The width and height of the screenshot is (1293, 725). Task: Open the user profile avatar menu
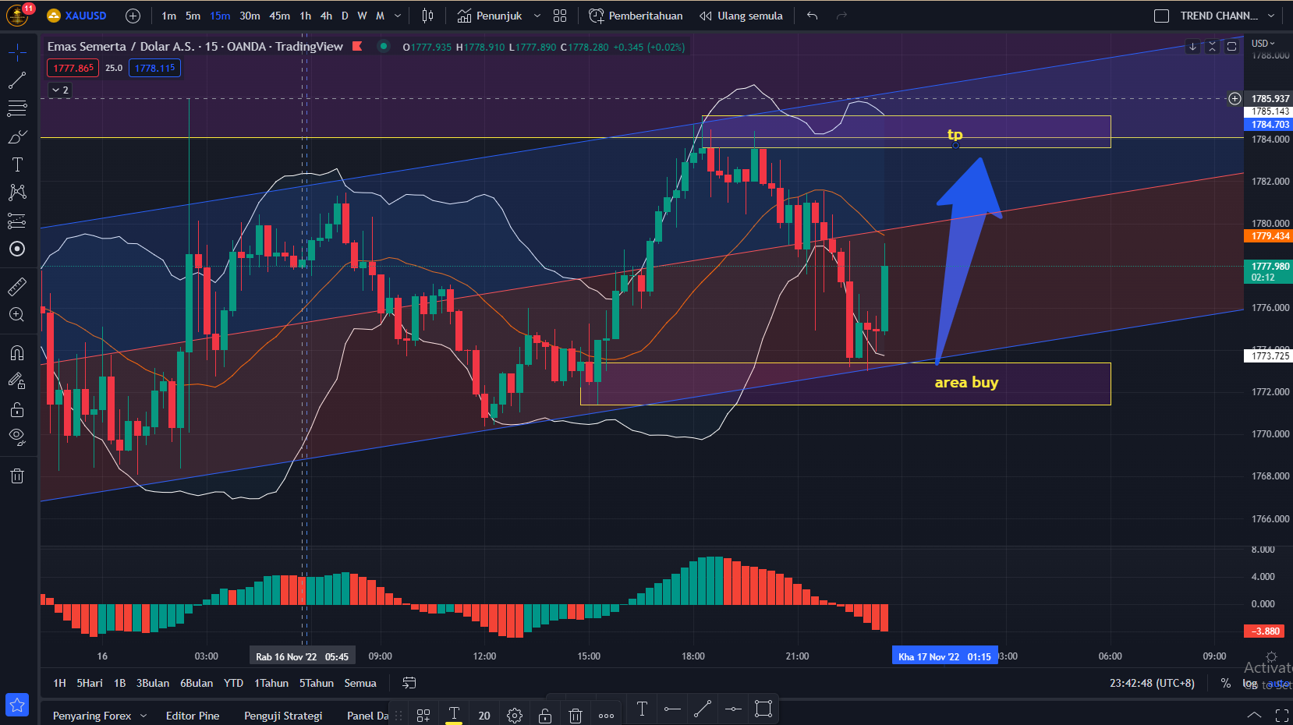(x=17, y=15)
